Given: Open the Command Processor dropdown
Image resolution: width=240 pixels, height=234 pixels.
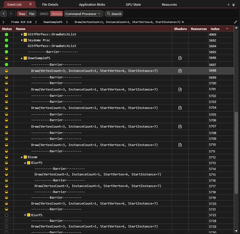Looking at the screenshot, I should point(83,14).
